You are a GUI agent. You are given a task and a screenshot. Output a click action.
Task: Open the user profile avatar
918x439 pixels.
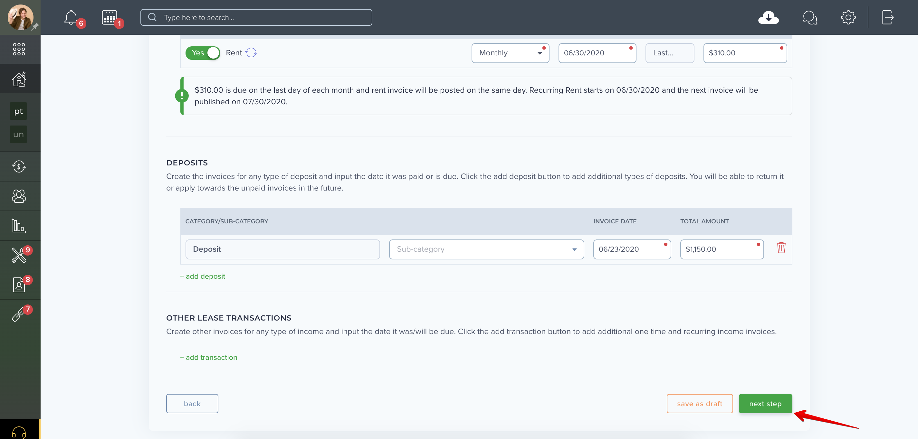click(20, 17)
